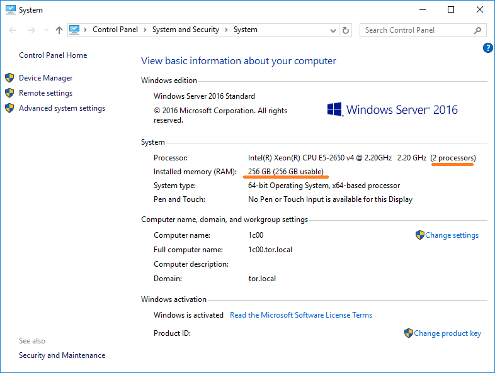
Task: Click shield icon beside Remote settings
Action: [x=9, y=93]
